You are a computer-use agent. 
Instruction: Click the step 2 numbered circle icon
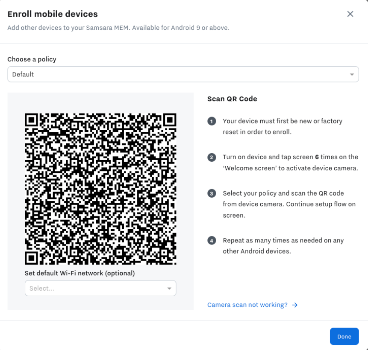[212, 157]
